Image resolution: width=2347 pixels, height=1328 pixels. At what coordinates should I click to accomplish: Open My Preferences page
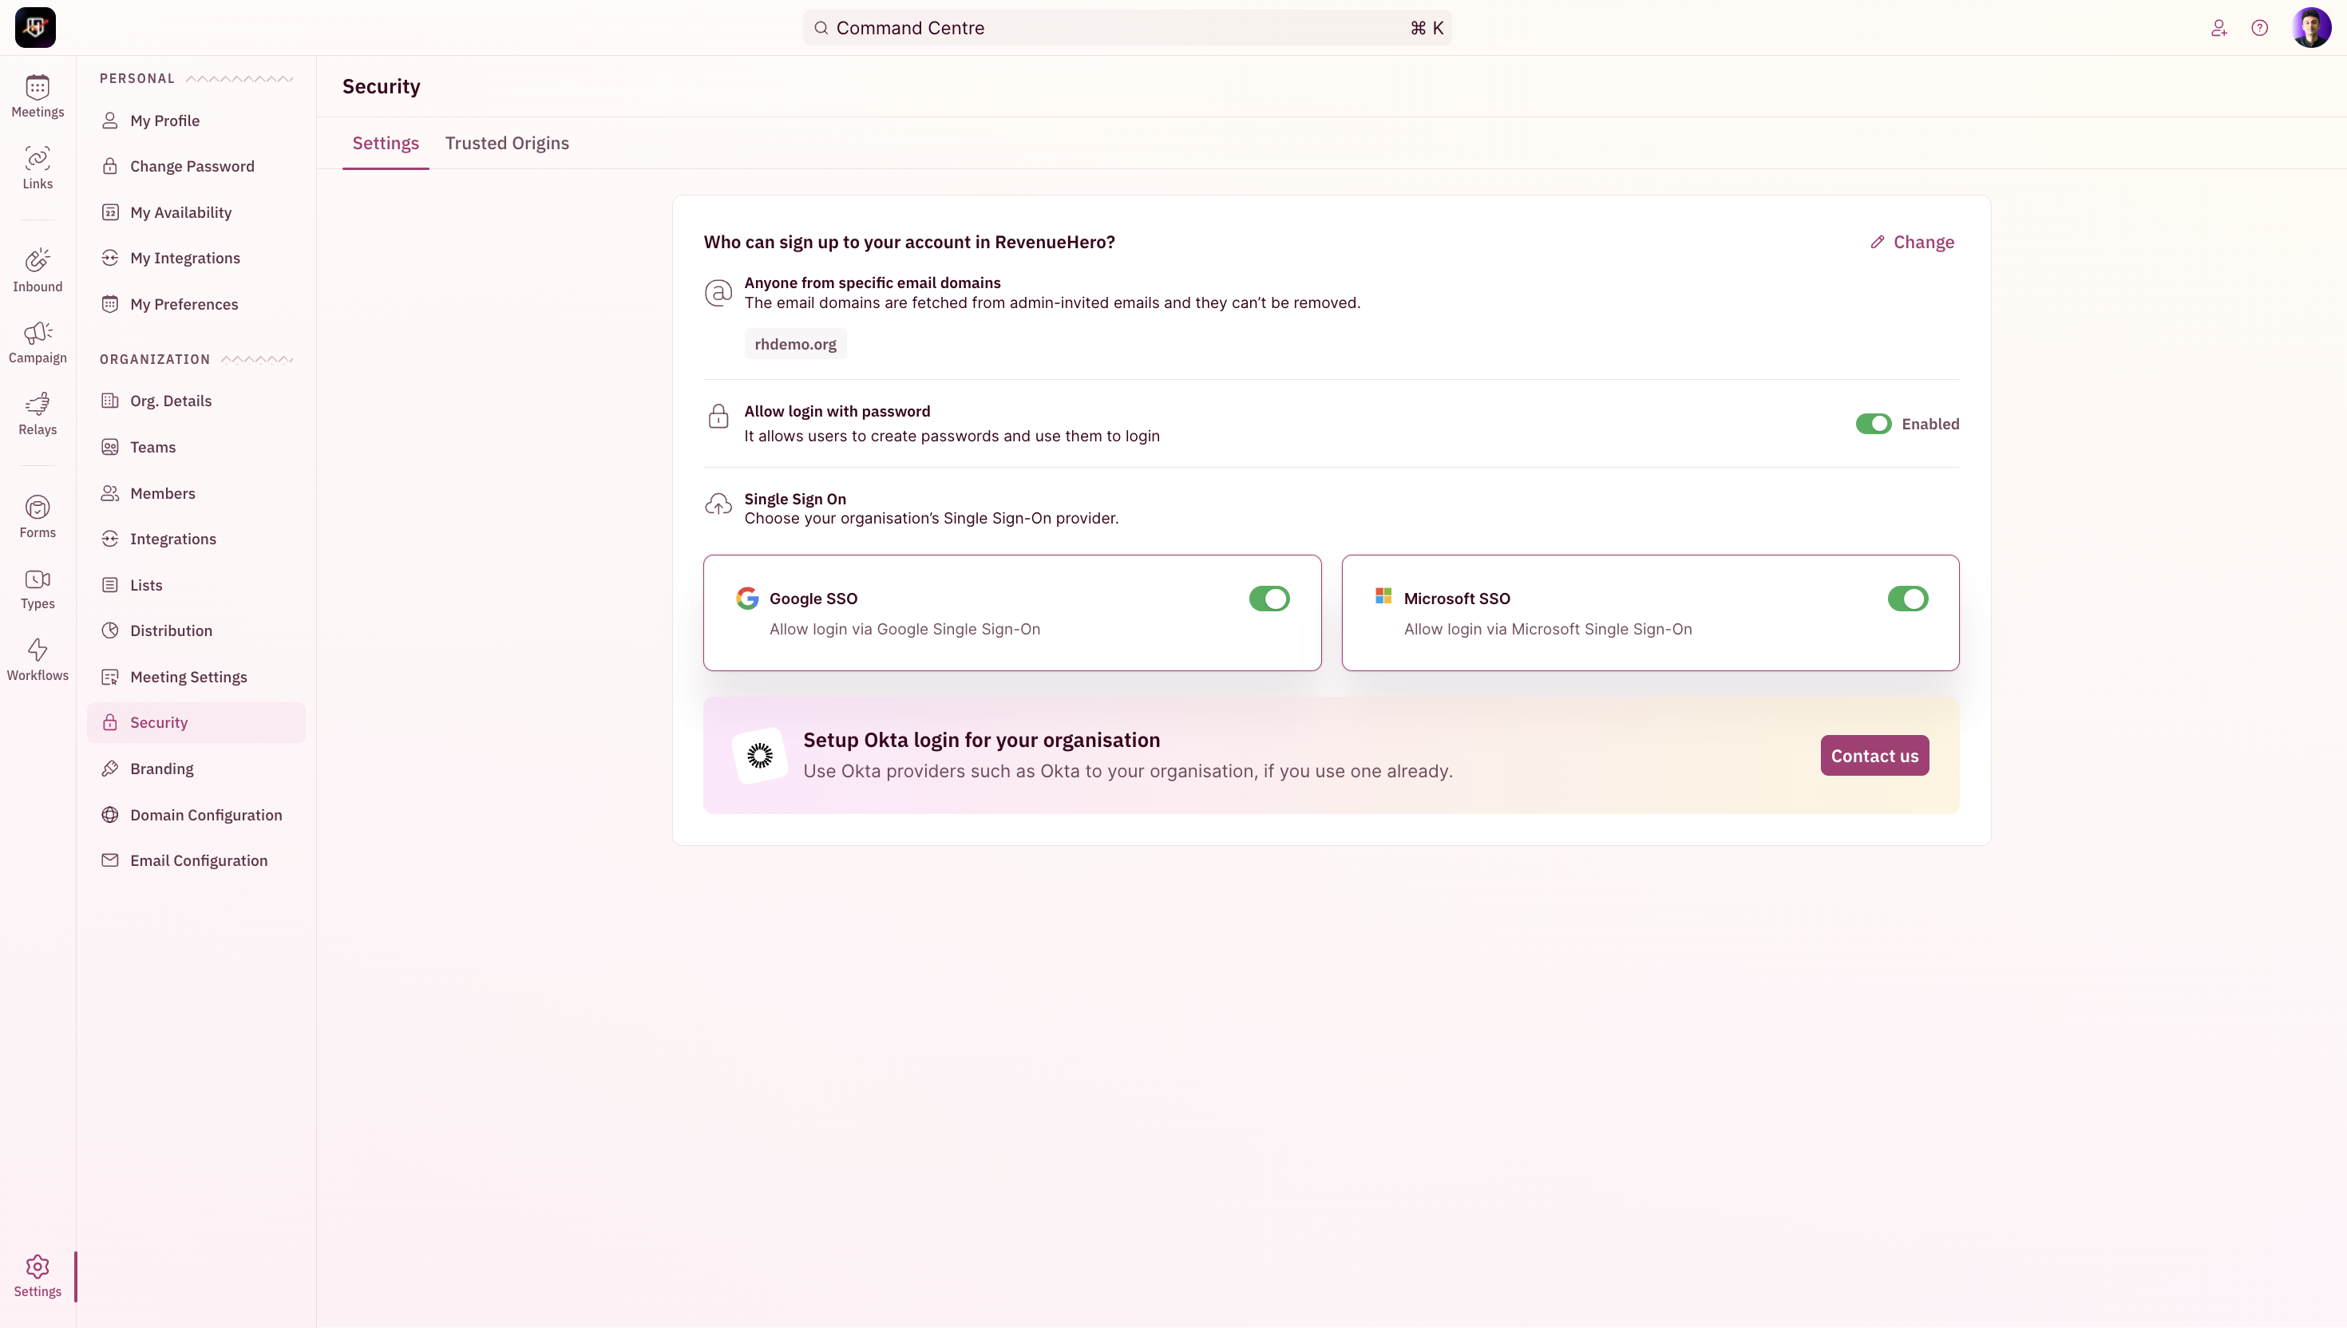(x=196, y=305)
